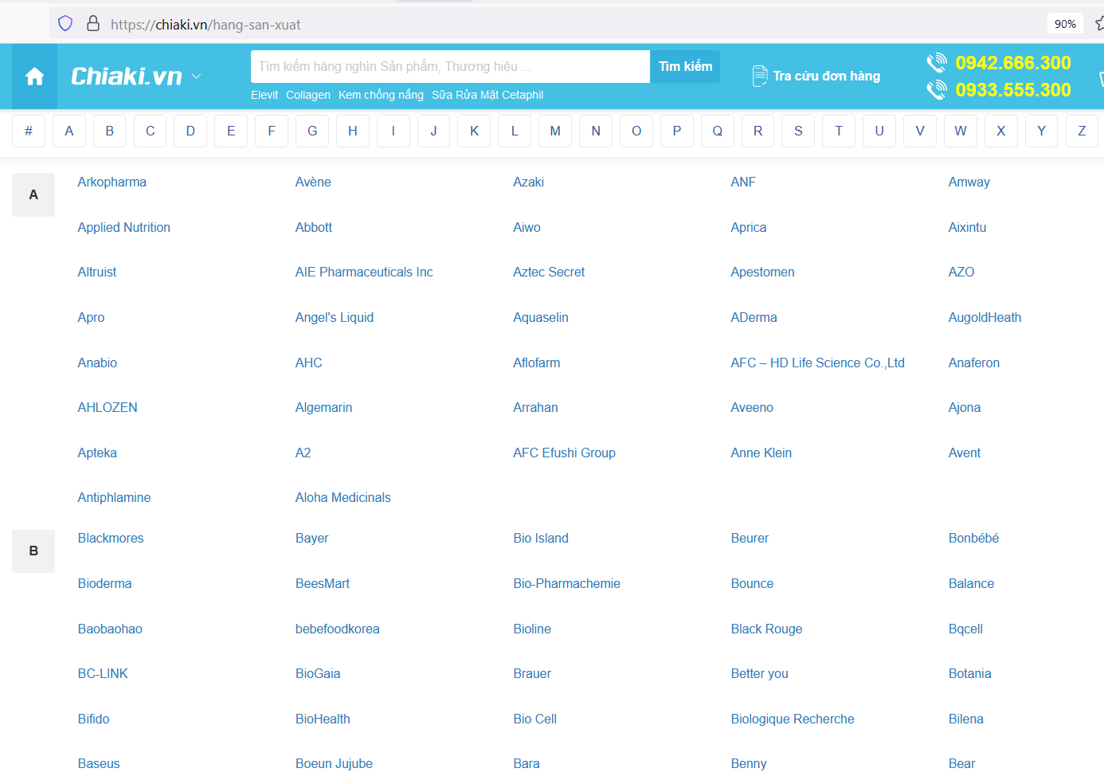Open the 90% zoom level indicator
Screen dimensions: 1104x780
click(x=1065, y=24)
